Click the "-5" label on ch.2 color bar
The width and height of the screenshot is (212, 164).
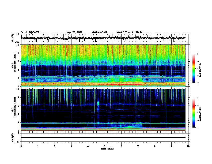tap(198, 113)
